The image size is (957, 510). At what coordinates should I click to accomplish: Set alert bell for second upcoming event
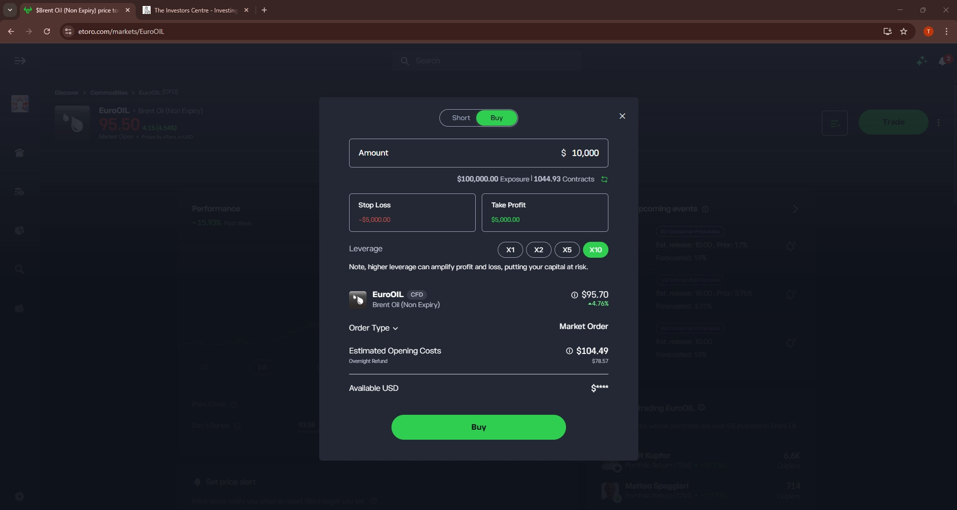click(790, 294)
